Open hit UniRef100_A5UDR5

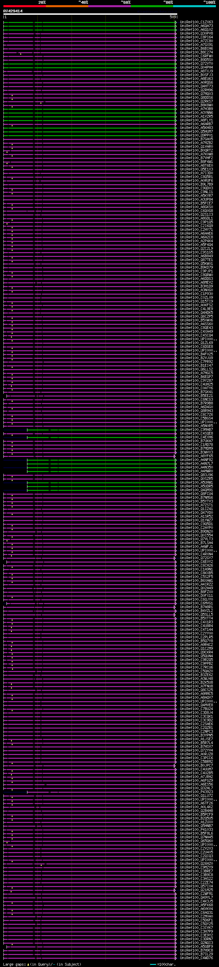click(x=196, y=486)
